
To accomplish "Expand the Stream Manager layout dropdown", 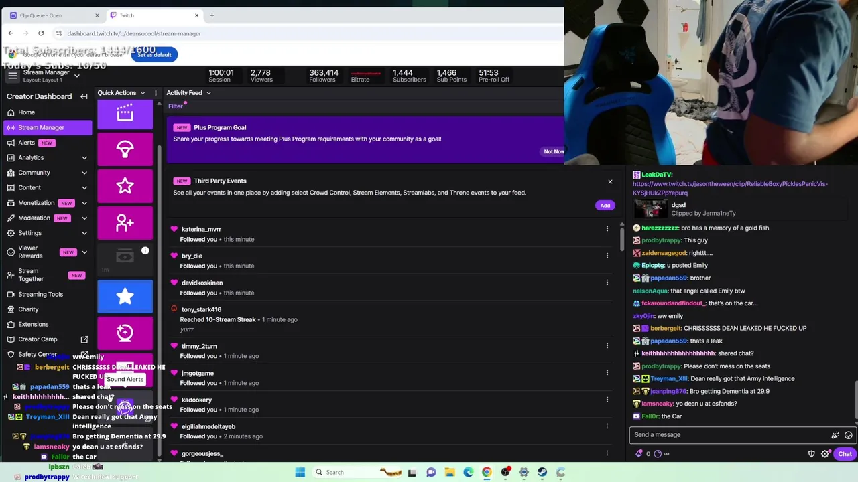I will tap(76, 76).
